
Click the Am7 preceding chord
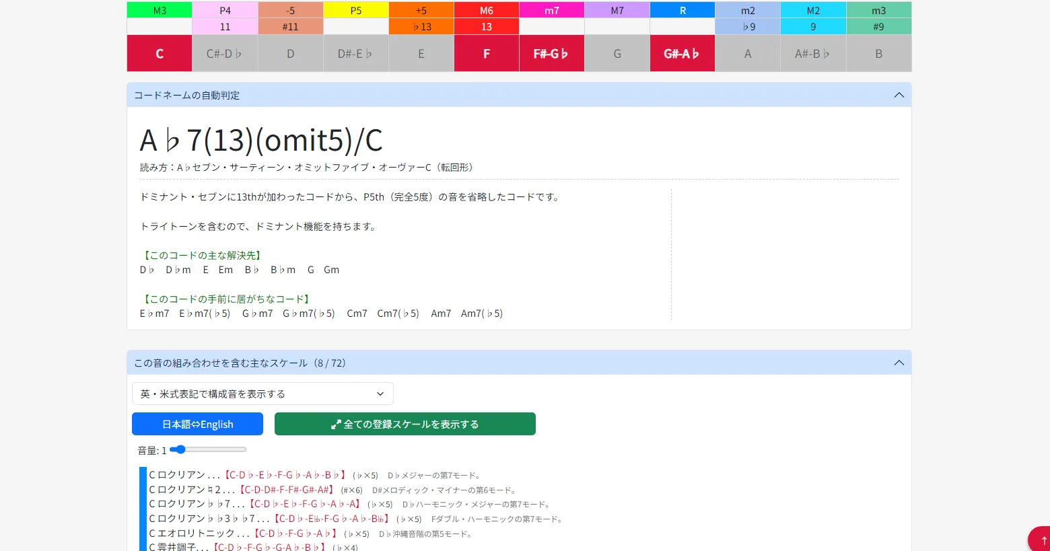click(x=441, y=313)
